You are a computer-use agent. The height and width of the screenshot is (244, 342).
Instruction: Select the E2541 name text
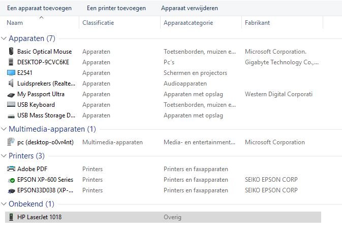coord(25,73)
